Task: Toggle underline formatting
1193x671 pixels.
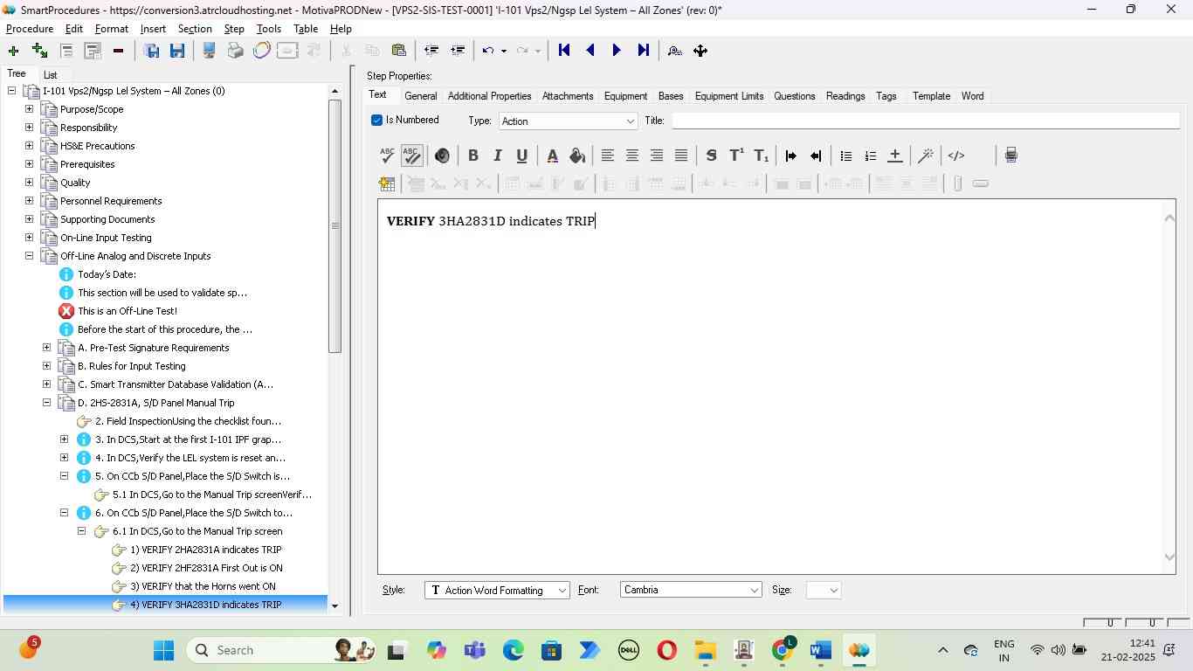Action: click(x=522, y=156)
